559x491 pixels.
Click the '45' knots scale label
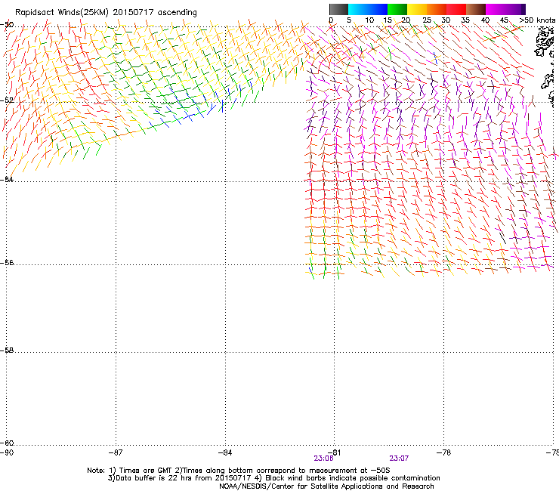[x=504, y=20]
